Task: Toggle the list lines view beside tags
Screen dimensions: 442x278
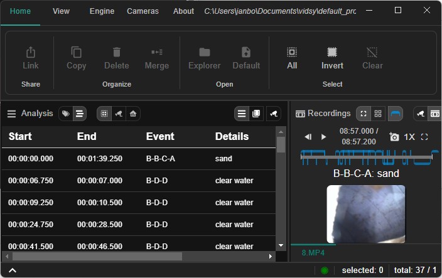Action: [x=80, y=114]
